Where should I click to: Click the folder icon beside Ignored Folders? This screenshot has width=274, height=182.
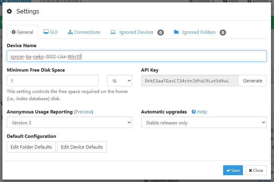pos(176,32)
